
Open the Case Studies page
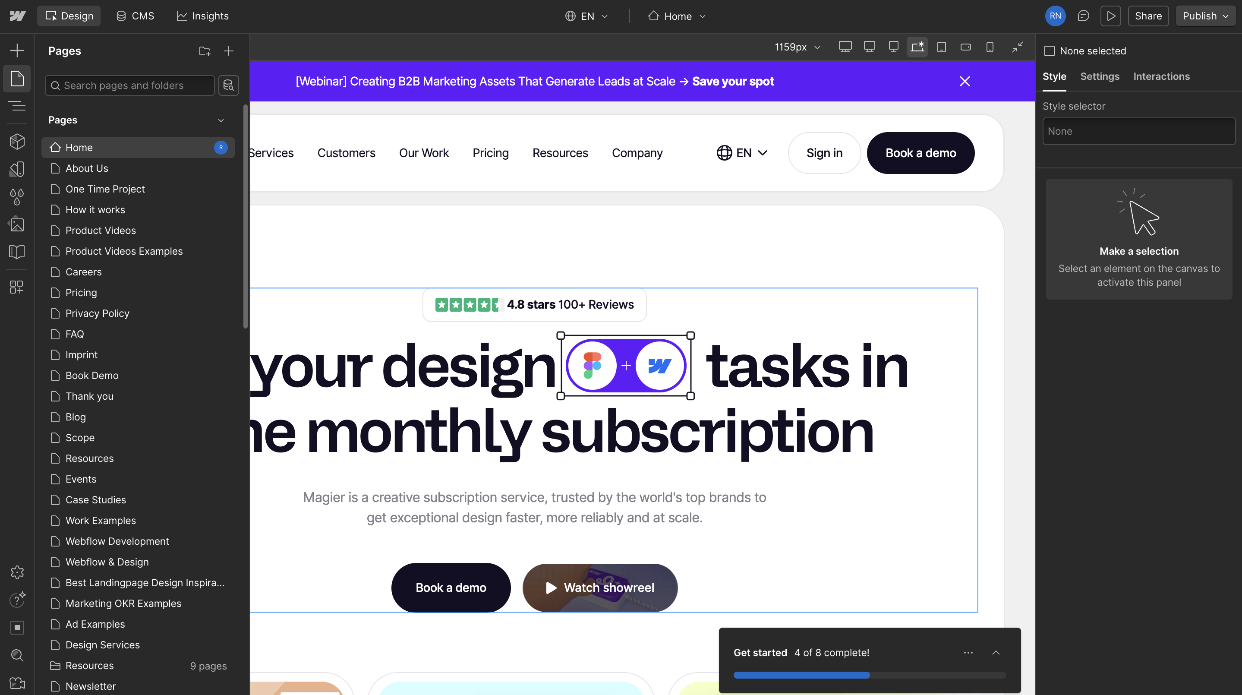138,500
